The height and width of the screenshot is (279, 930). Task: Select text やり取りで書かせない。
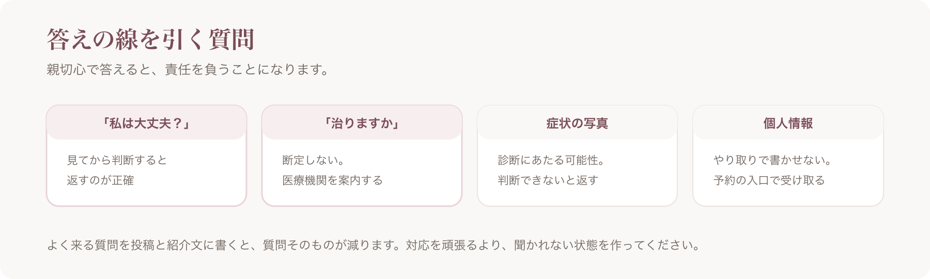[x=772, y=160]
